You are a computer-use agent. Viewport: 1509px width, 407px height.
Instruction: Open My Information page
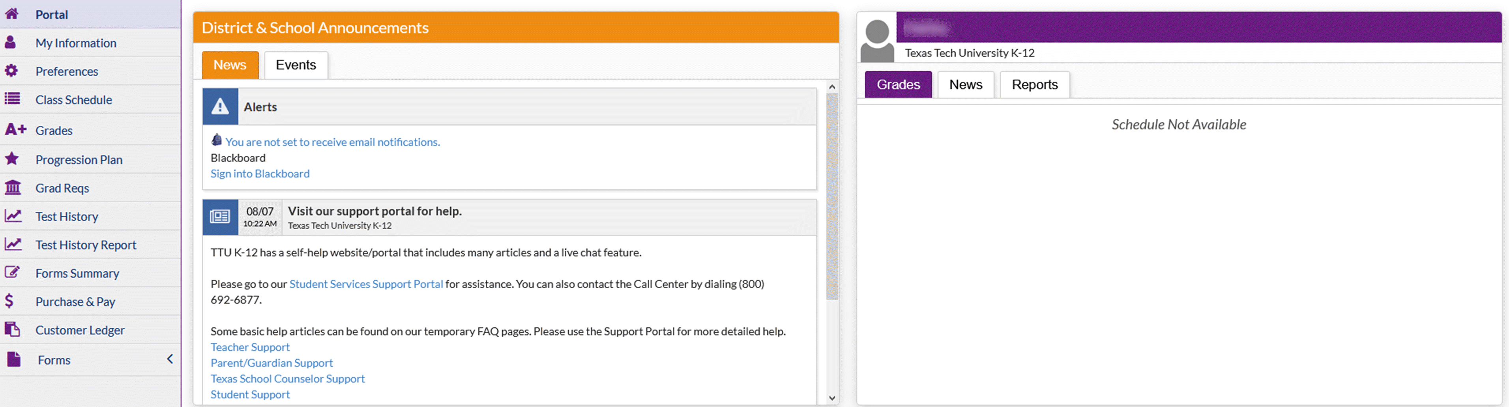click(x=90, y=43)
